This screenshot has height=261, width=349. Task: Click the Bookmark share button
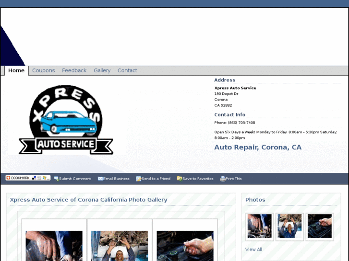[x=28, y=178]
